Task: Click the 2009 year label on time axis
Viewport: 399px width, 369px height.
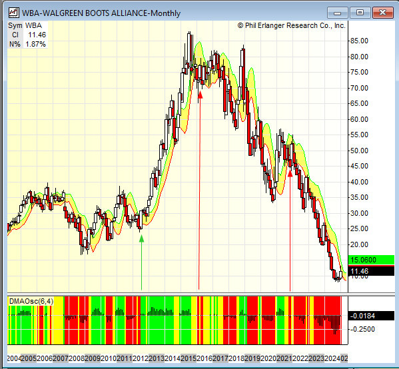Action: tap(93, 358)
